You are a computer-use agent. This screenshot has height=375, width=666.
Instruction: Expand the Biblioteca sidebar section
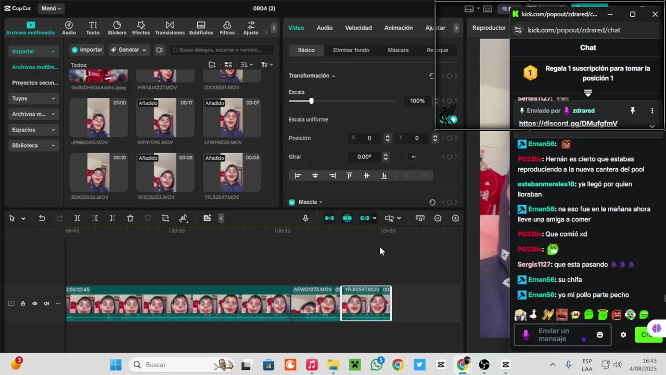(x=34, y=145)
